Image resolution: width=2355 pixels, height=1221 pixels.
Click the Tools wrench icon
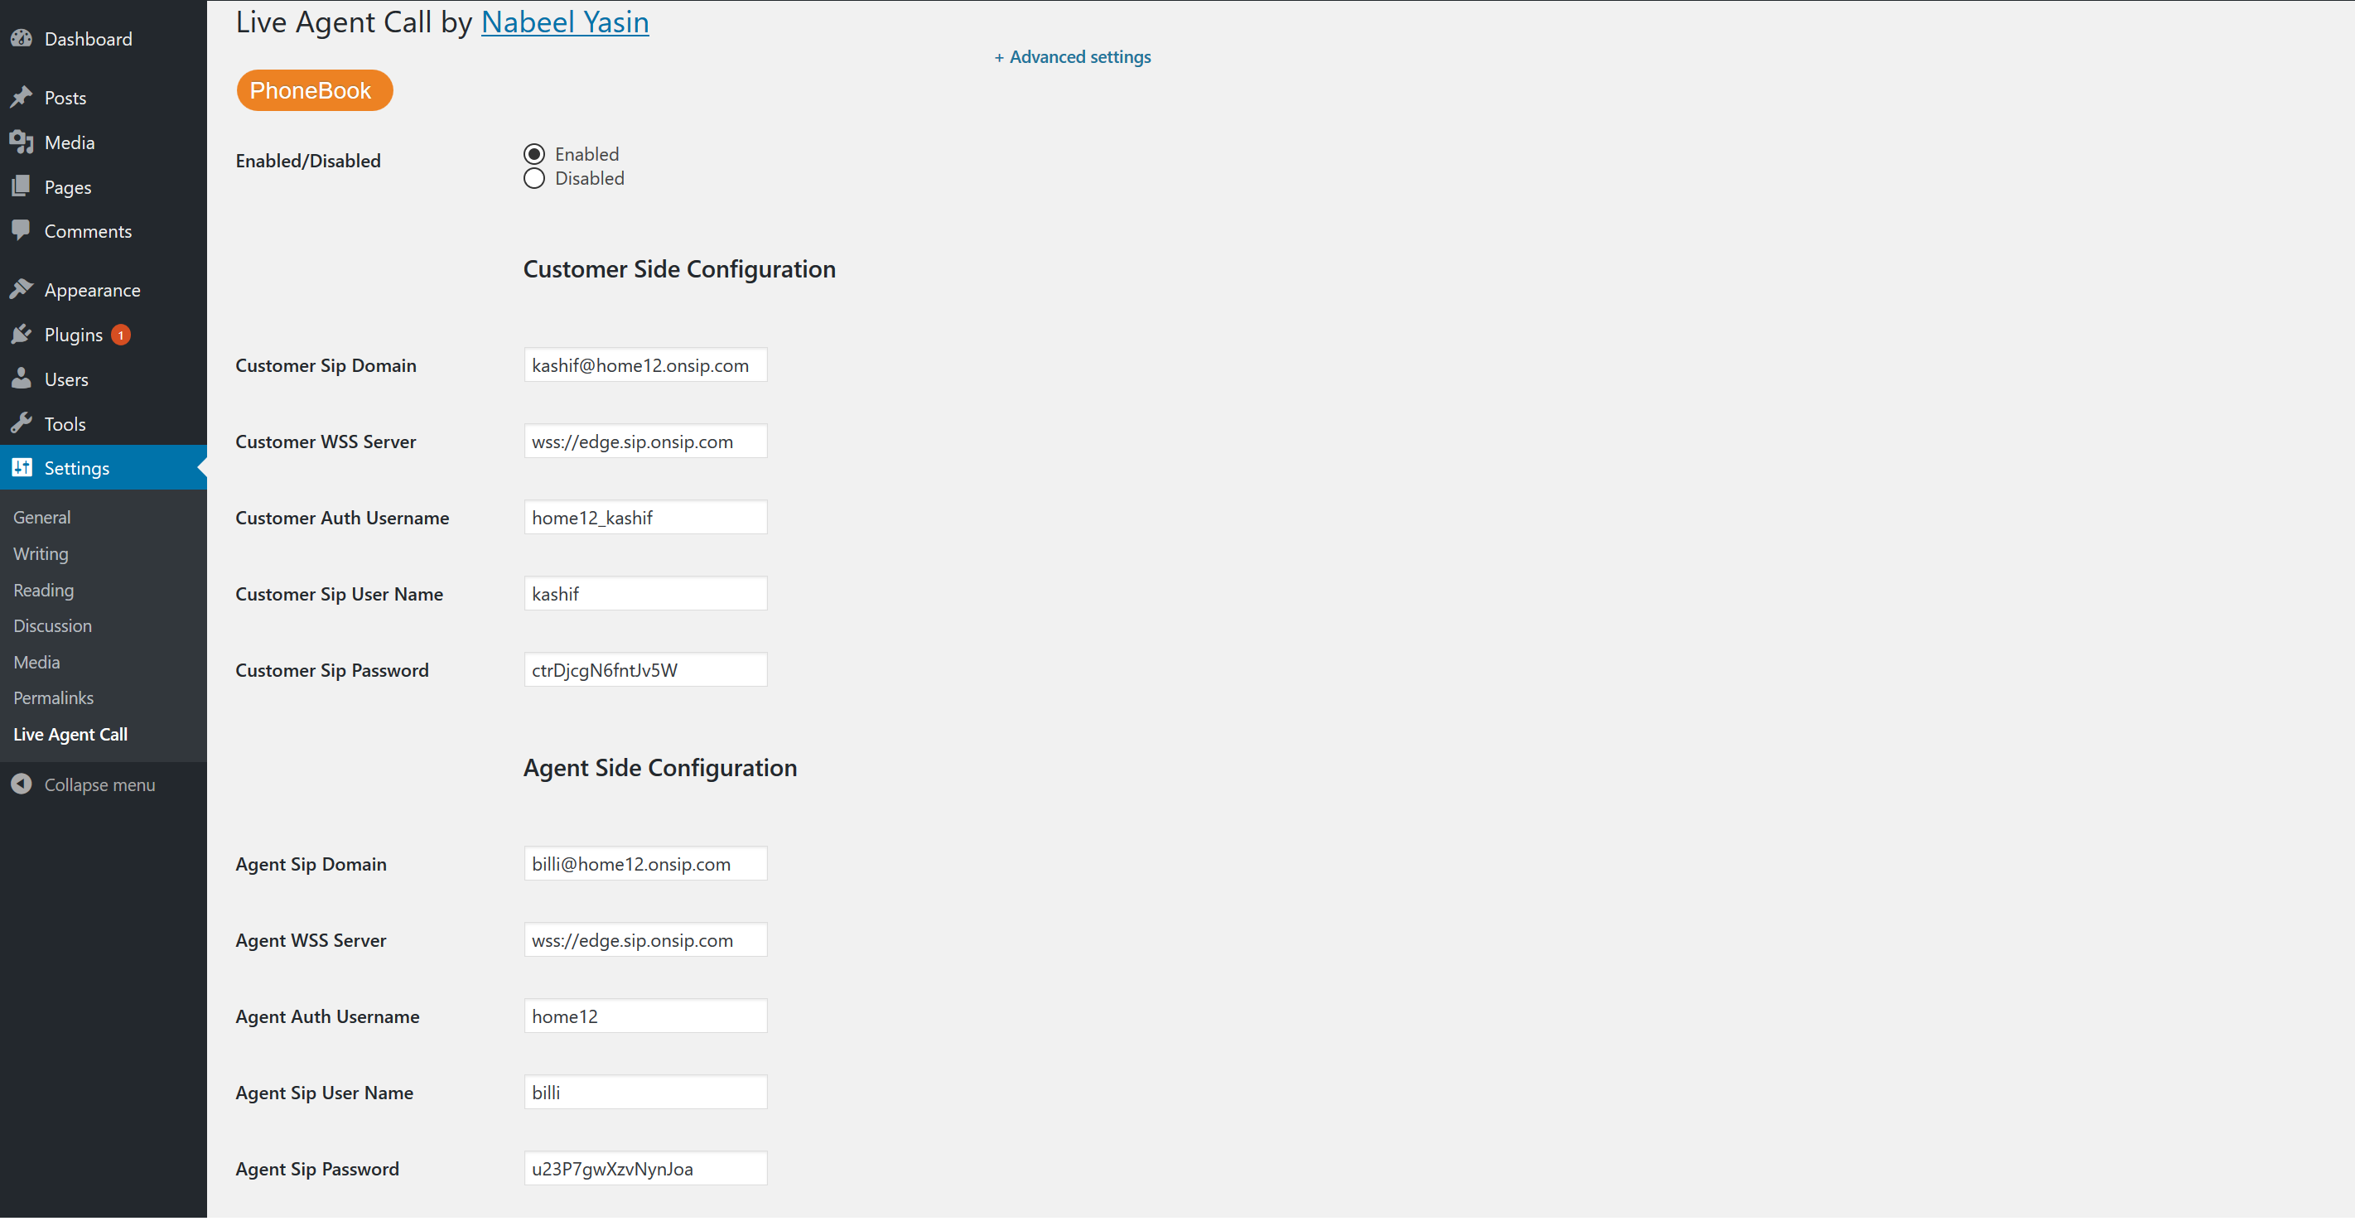[21, 423]
